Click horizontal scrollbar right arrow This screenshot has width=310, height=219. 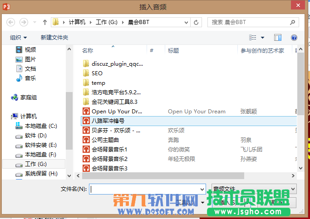point(293,175)
